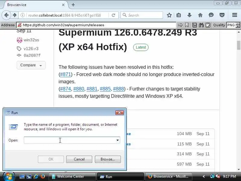Switch to Welcome Center taskbar item

point(72,176)
